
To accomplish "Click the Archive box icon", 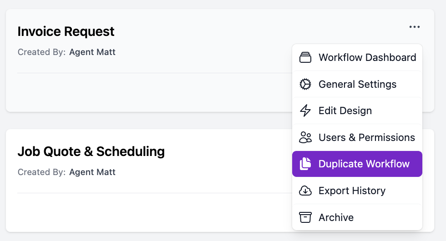I will pos(305,217).
